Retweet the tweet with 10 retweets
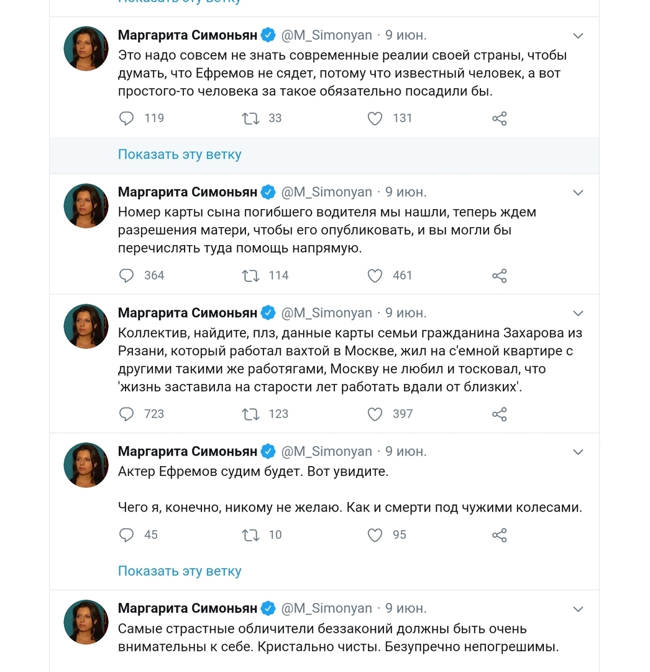This screenshot has width=650, height=672. click(250, 535)
